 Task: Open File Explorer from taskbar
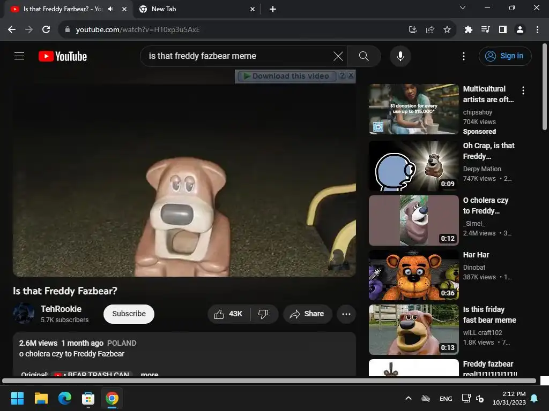(x=41, y=398)
